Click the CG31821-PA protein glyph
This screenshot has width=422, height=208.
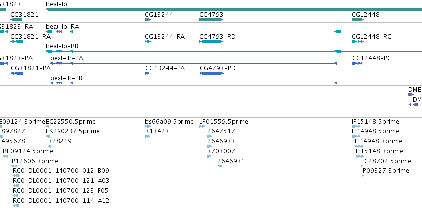click(17, 73)
